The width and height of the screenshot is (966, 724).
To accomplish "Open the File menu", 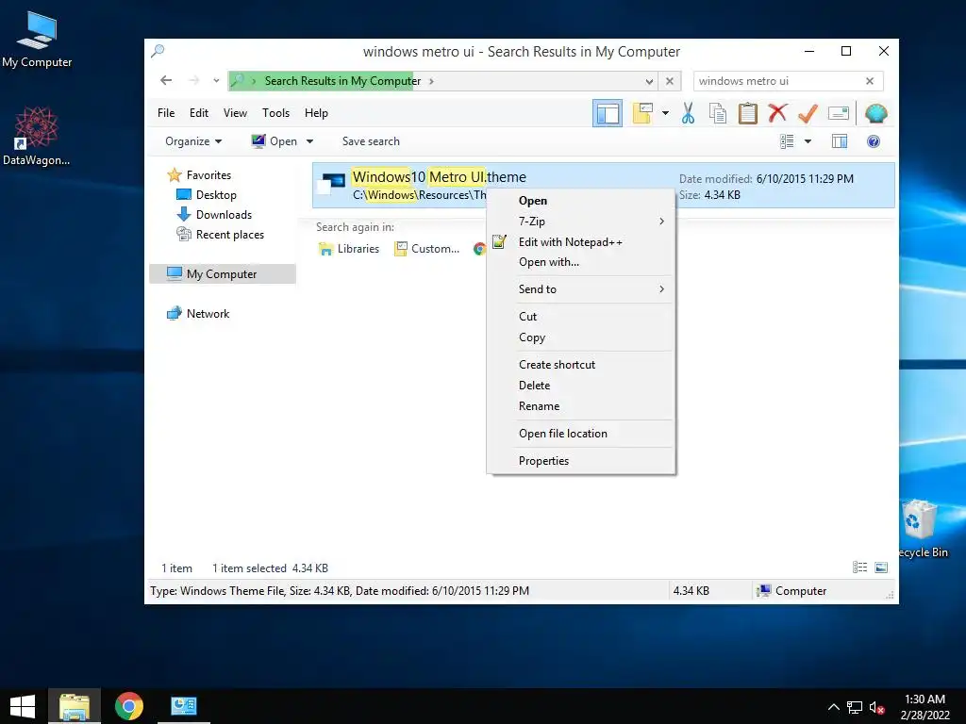I will tap(166, 113).
